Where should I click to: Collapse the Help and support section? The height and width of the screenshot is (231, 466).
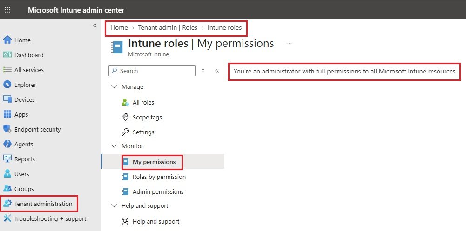(x=114, y=205)
